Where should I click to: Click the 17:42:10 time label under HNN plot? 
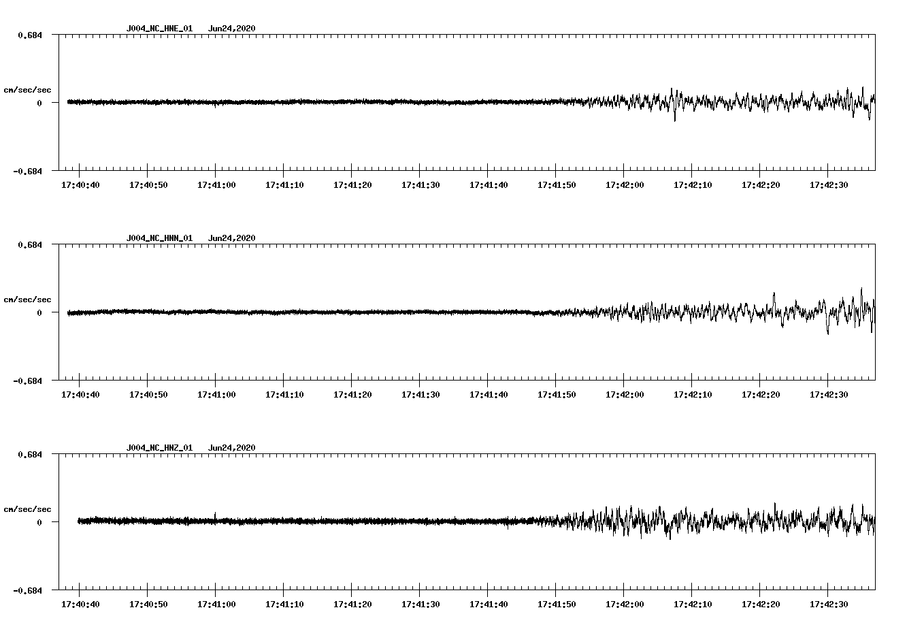(693, 395)
